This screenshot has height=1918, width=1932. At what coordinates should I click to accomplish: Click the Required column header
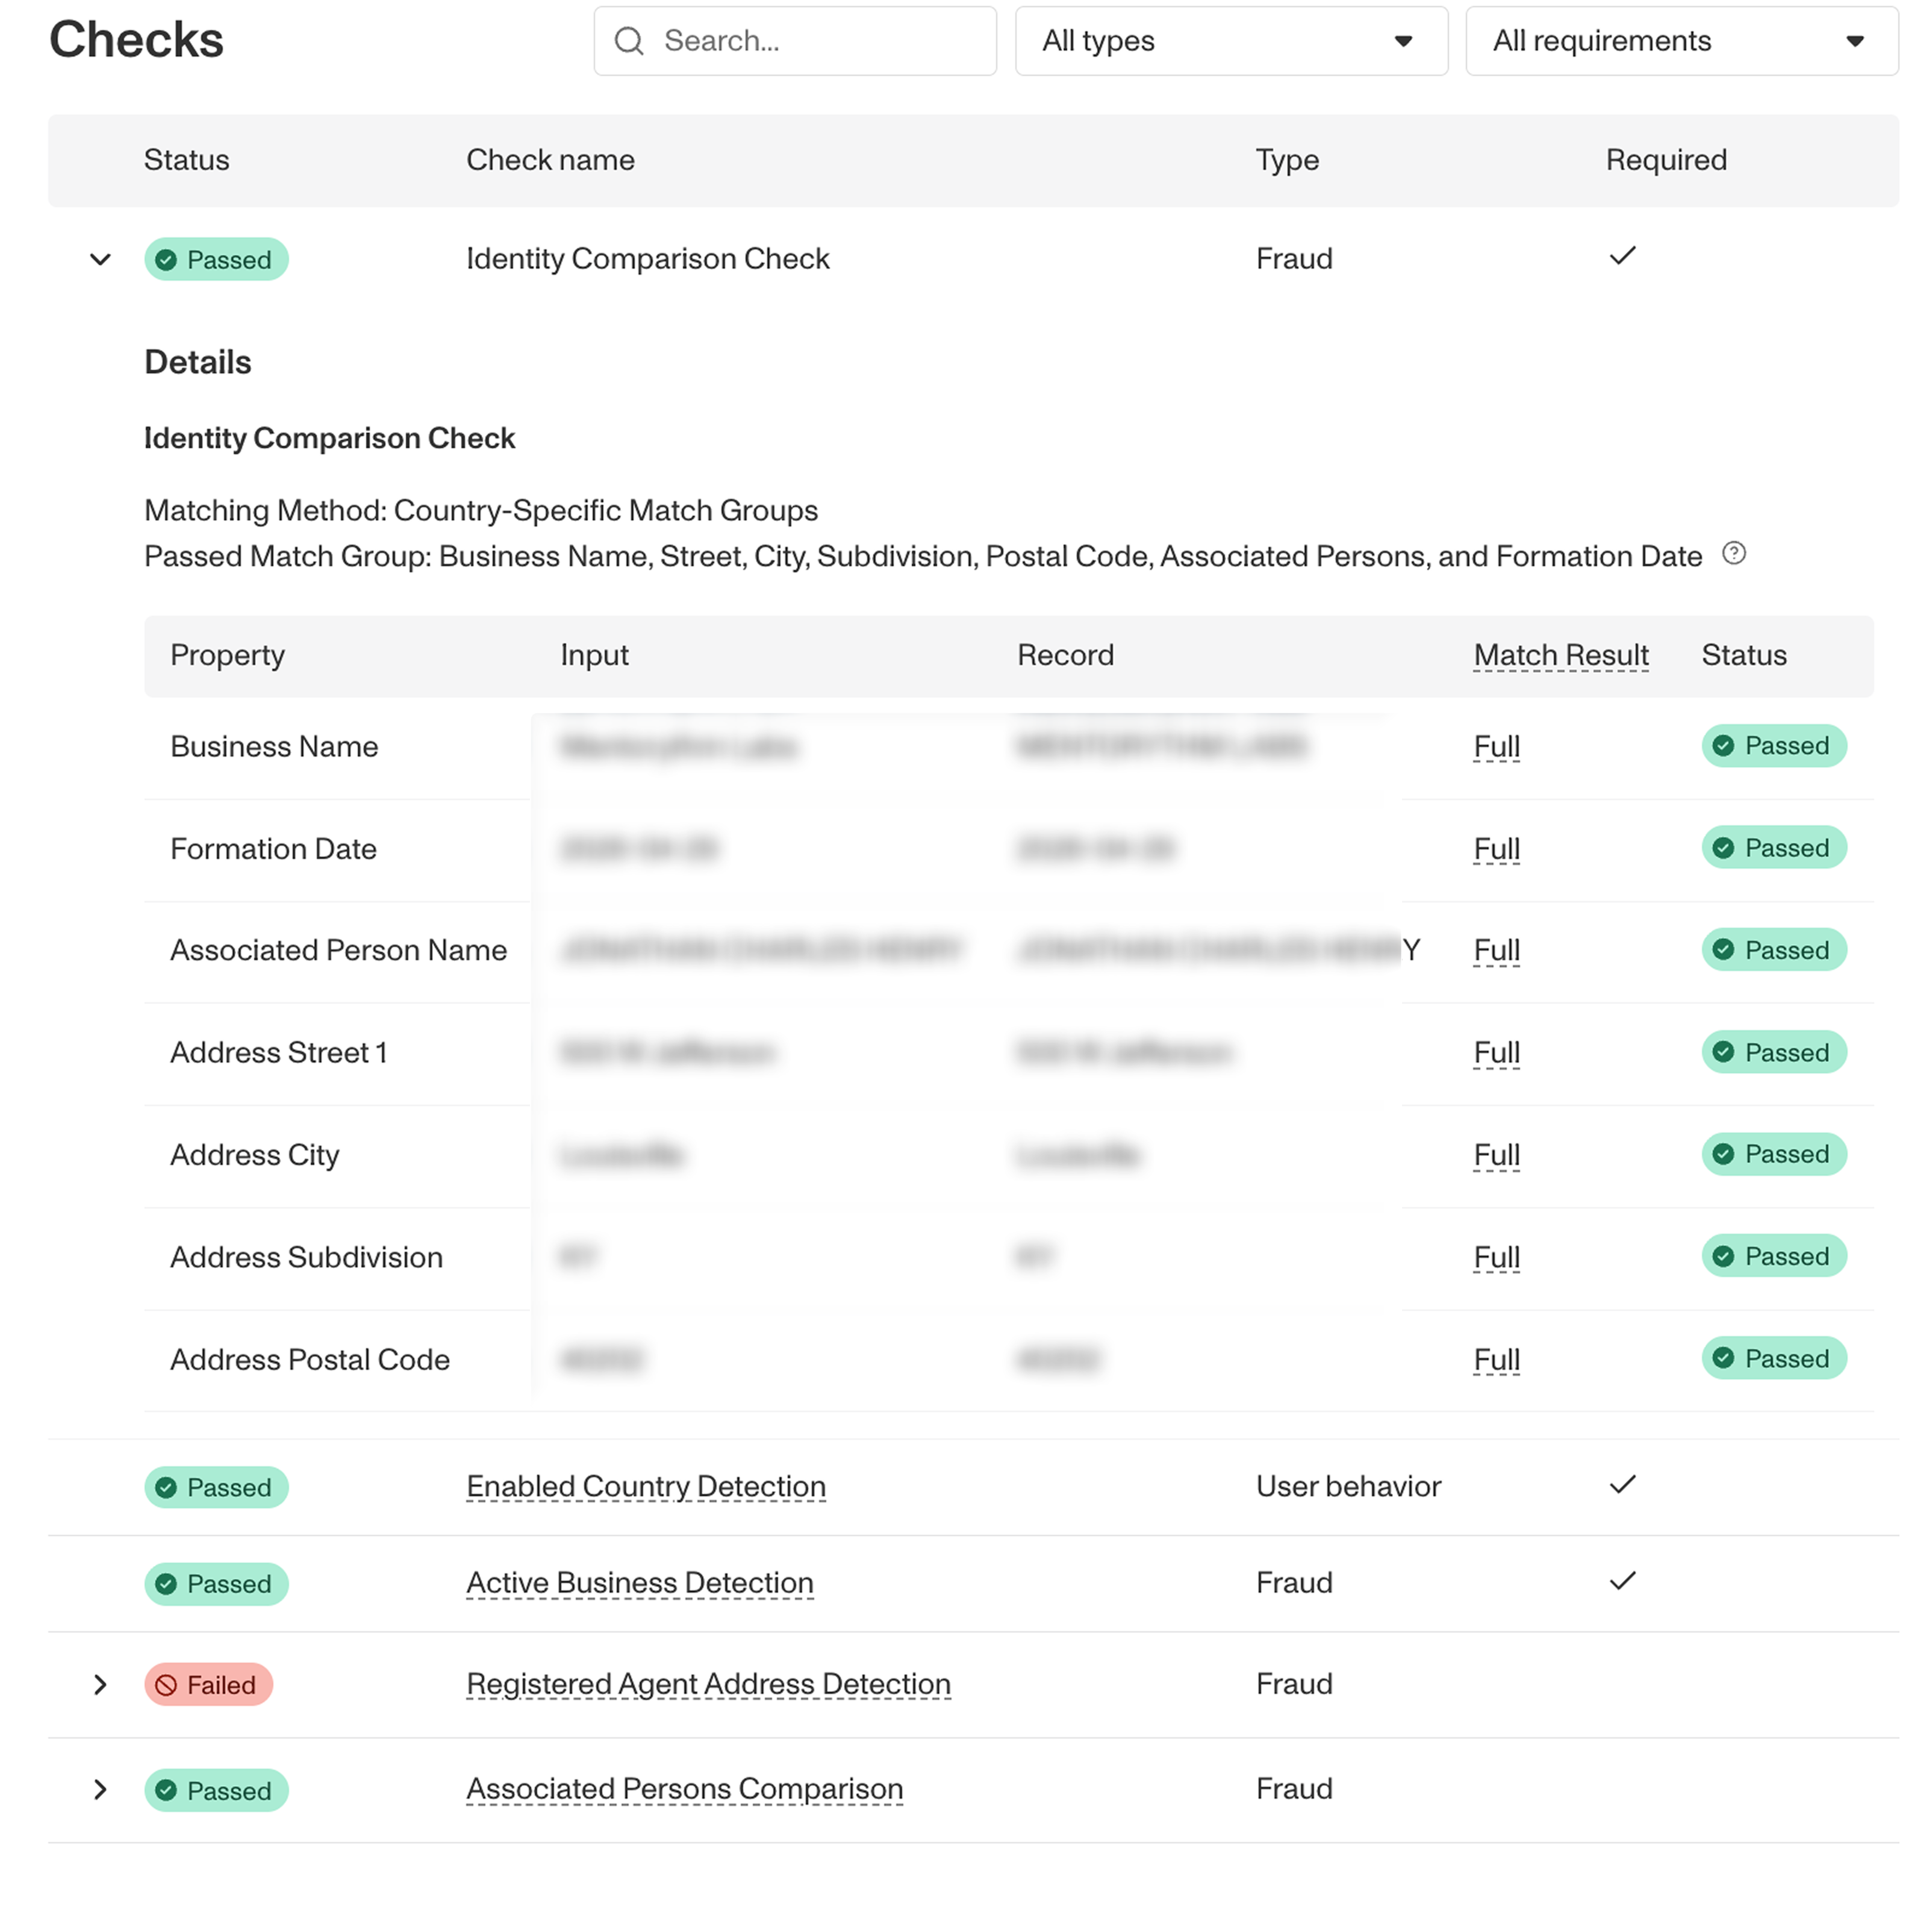pos(1666,160)
